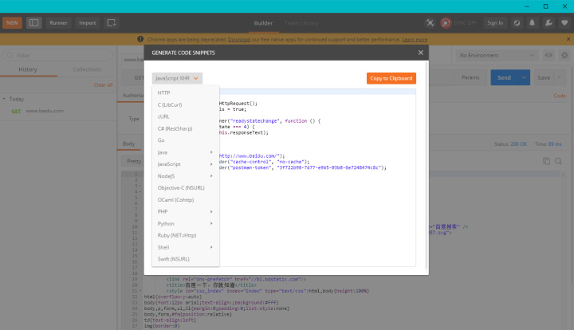Click the Save button

coord(544,77)
